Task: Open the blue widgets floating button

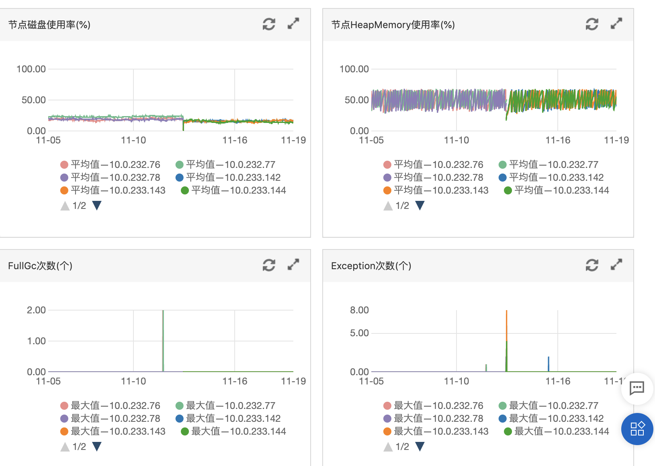Action: click(x=637, y=429)
